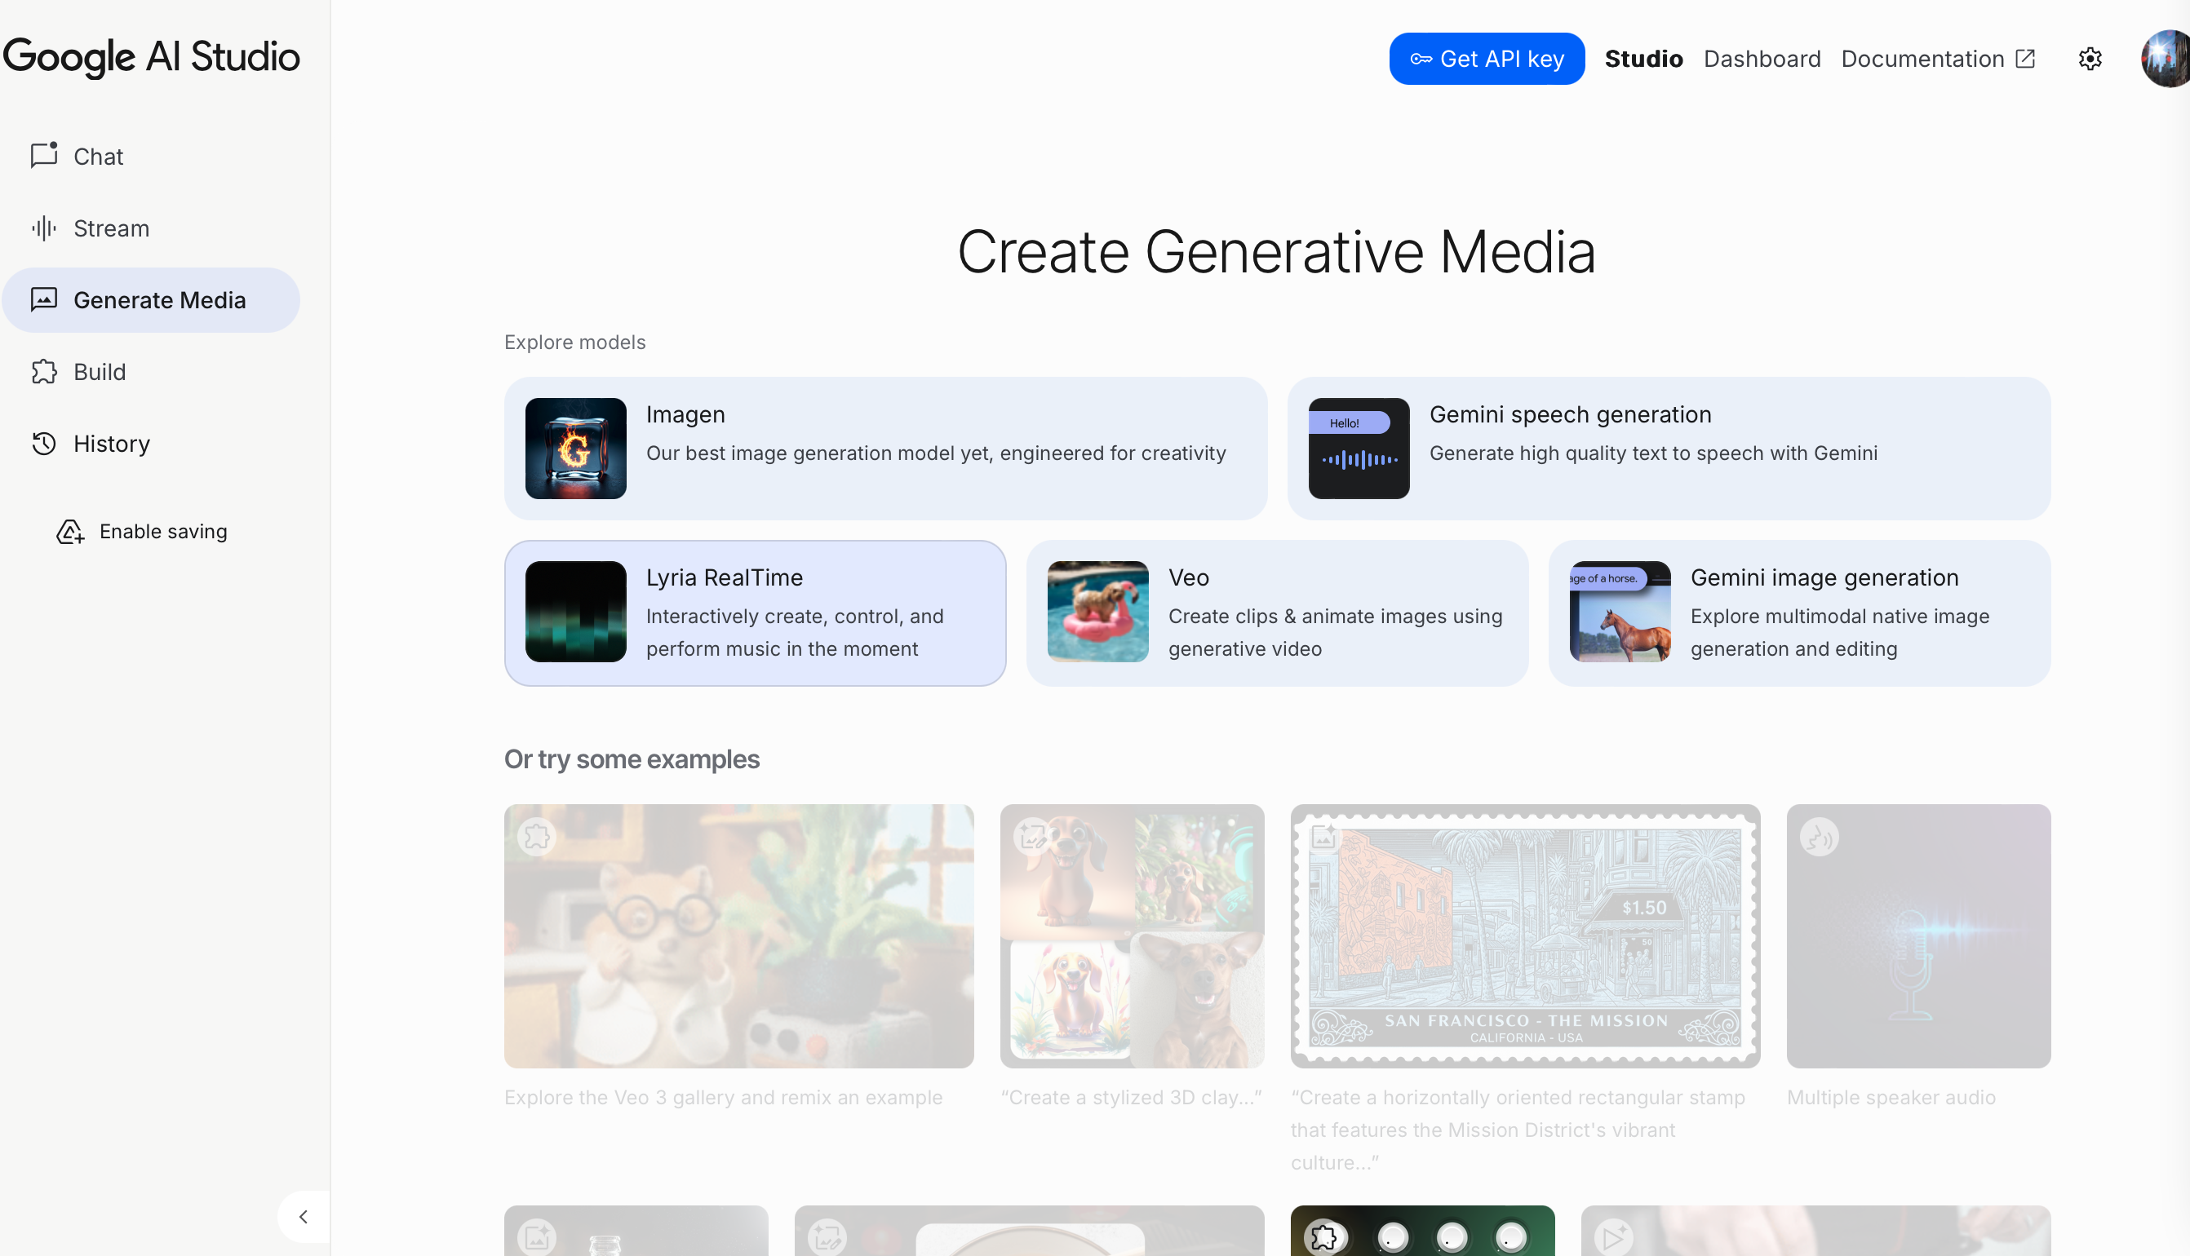Open the user profile avatar
The height and width of the screenshot is (1256, 2190).
click(x=2166, y=59)
